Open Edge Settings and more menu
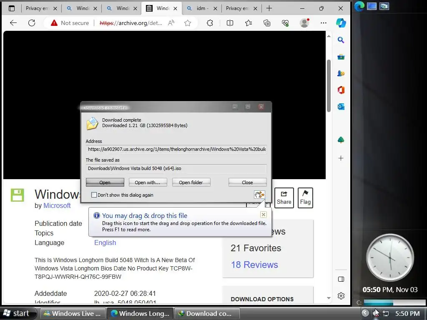The width and height of the screenshot is (427, 320). [x=323, y=23]
